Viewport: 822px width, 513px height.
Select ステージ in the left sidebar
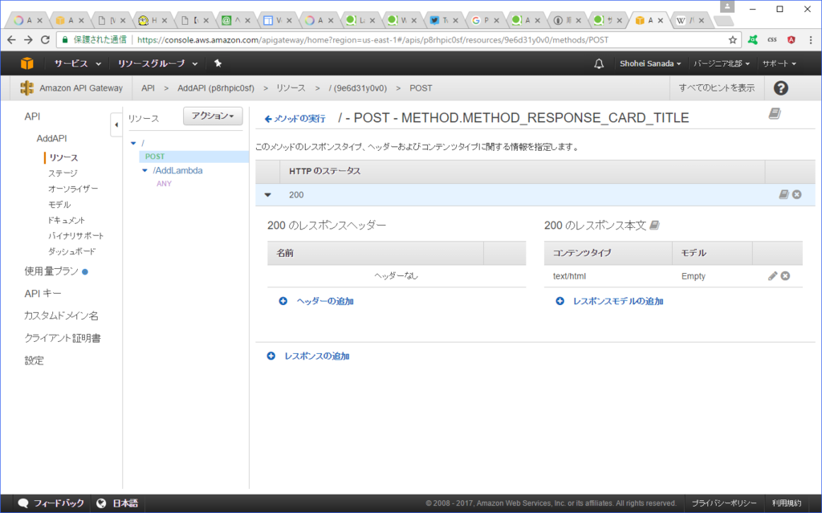63,173
